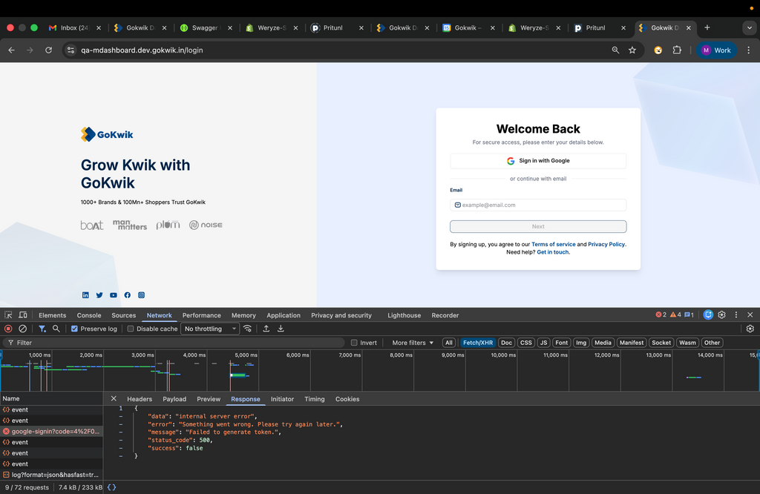Click the network Filter text field
The width and height of the screenshot is (760, 494).
pyautogui.click(x=174, y=343)
